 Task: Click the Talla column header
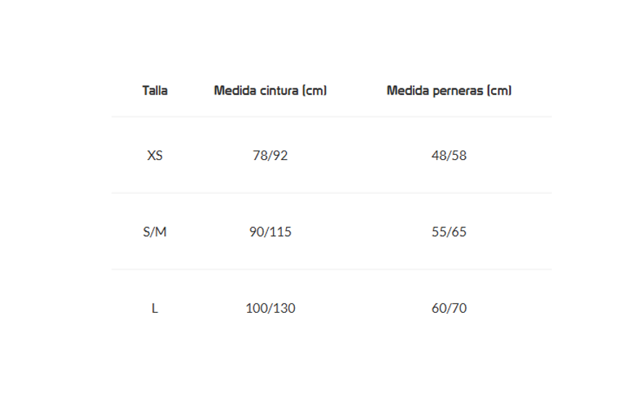coord(155,90)
